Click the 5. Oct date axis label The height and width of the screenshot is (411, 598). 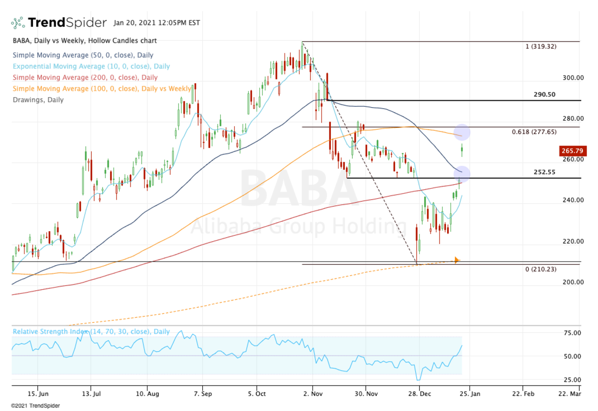257,394
